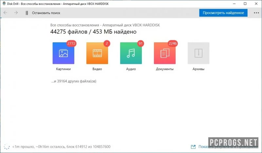Screen dimensions: 262x153
Task: Open the Архивы category tile
Action: 198,53
